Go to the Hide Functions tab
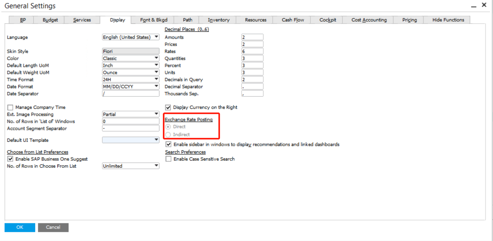Viewport: 493px width, 241px height. point(448,20)
